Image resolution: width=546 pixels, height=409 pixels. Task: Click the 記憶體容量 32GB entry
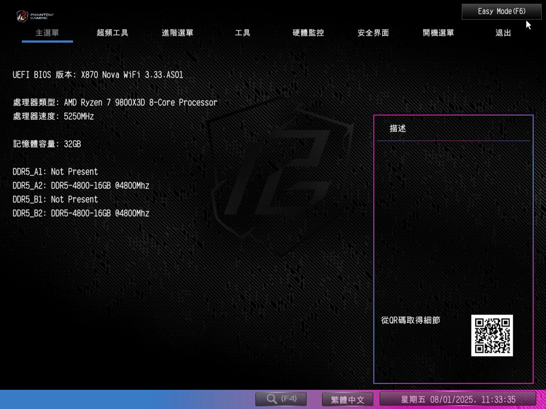tap(46, 144)
